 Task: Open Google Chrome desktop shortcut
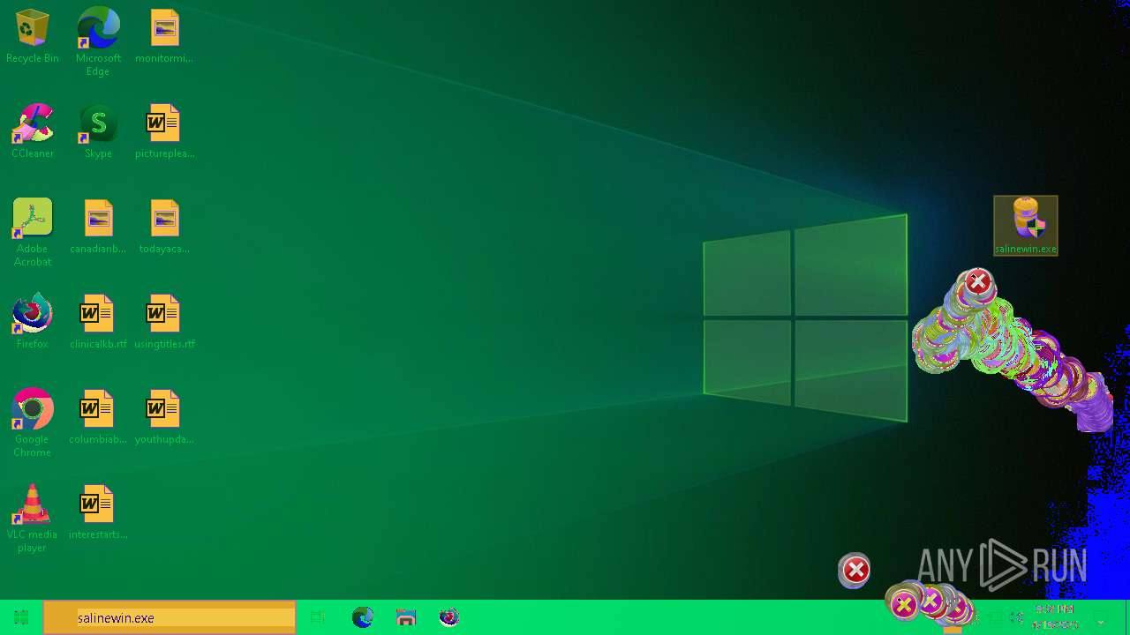[33, 423]
